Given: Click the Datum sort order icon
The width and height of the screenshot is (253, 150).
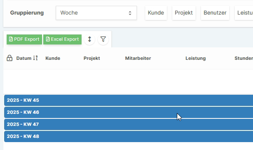Looking at the screenshot, I should pos(35,58).
